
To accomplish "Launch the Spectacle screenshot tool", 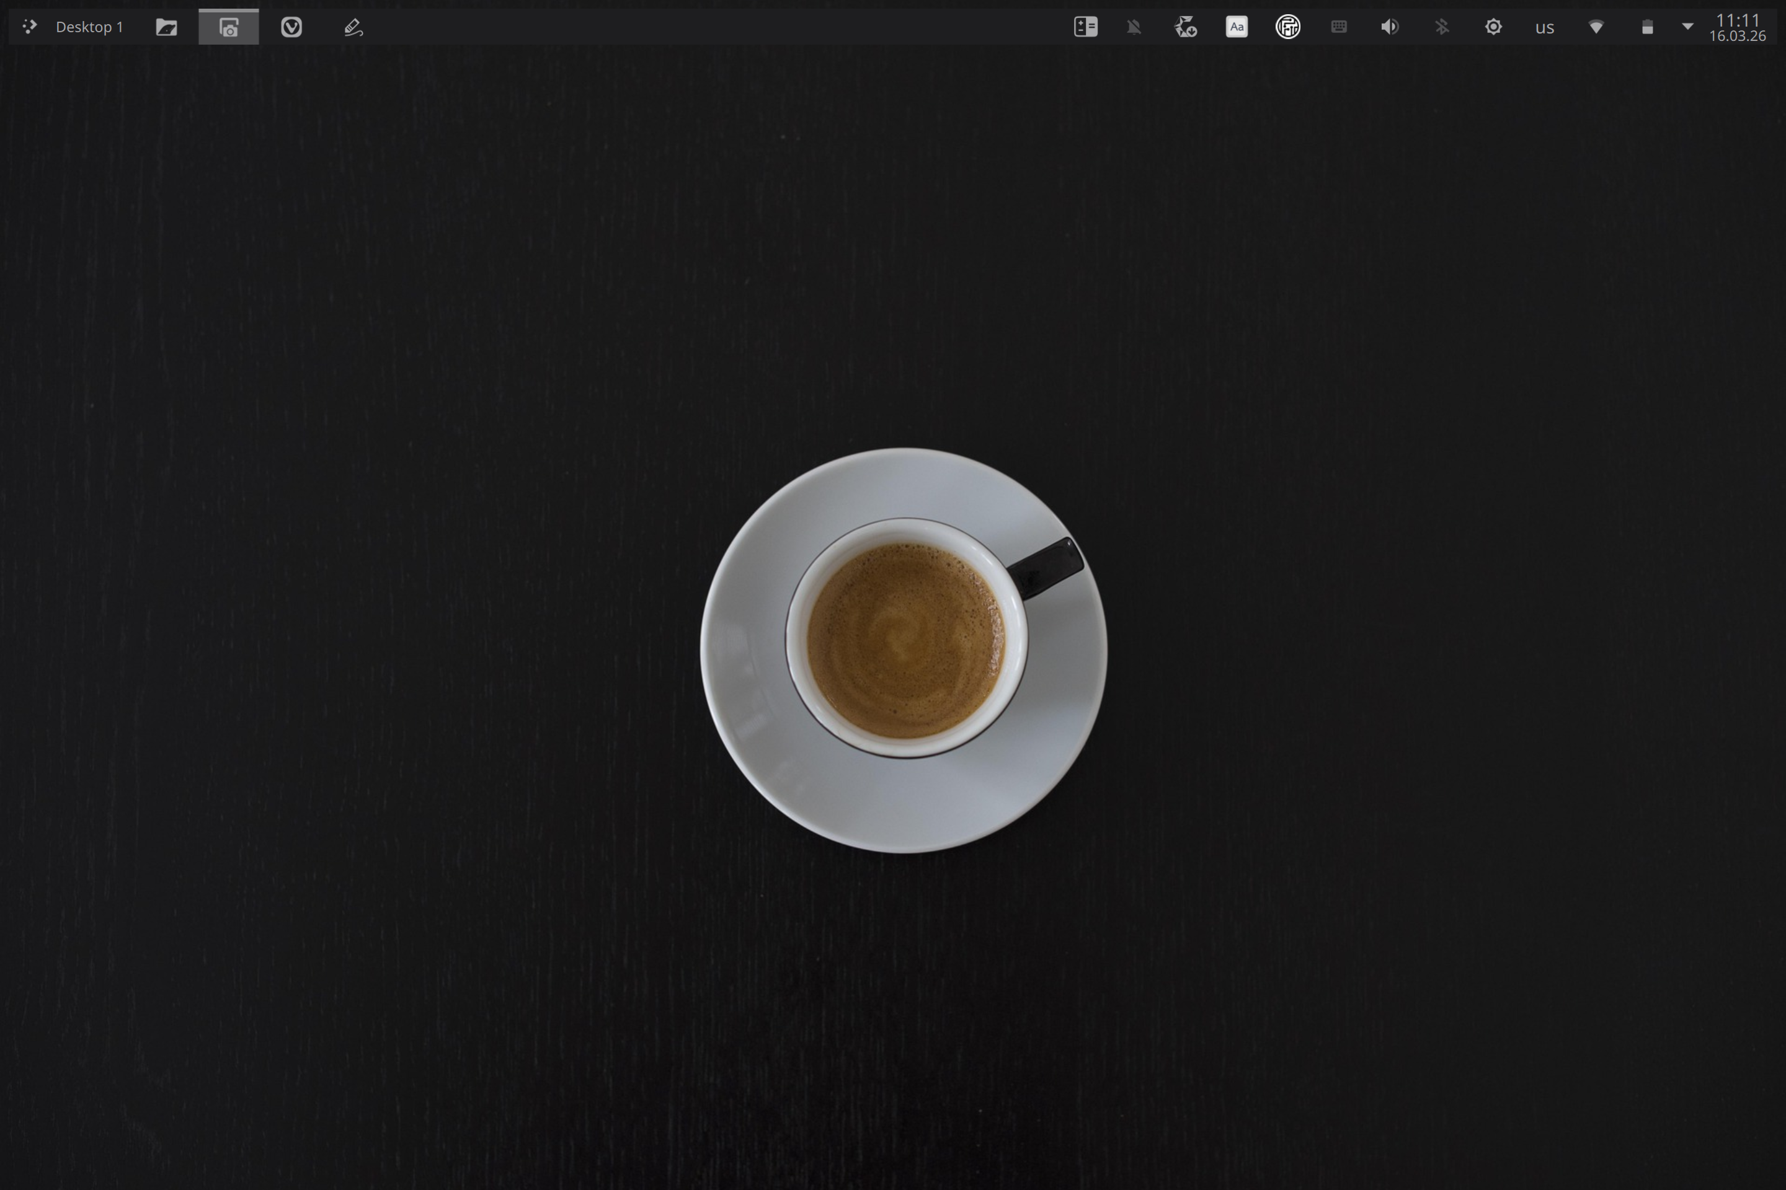I will (x=228, y=27).
